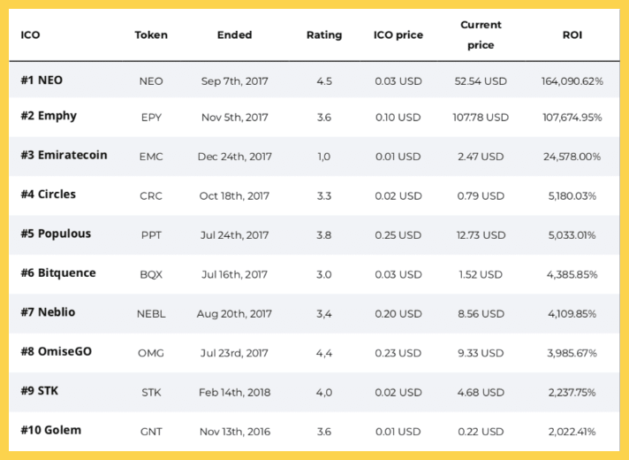
Task: Open the #2 Emphy ICO entry
Action: [x=49, y=116]
